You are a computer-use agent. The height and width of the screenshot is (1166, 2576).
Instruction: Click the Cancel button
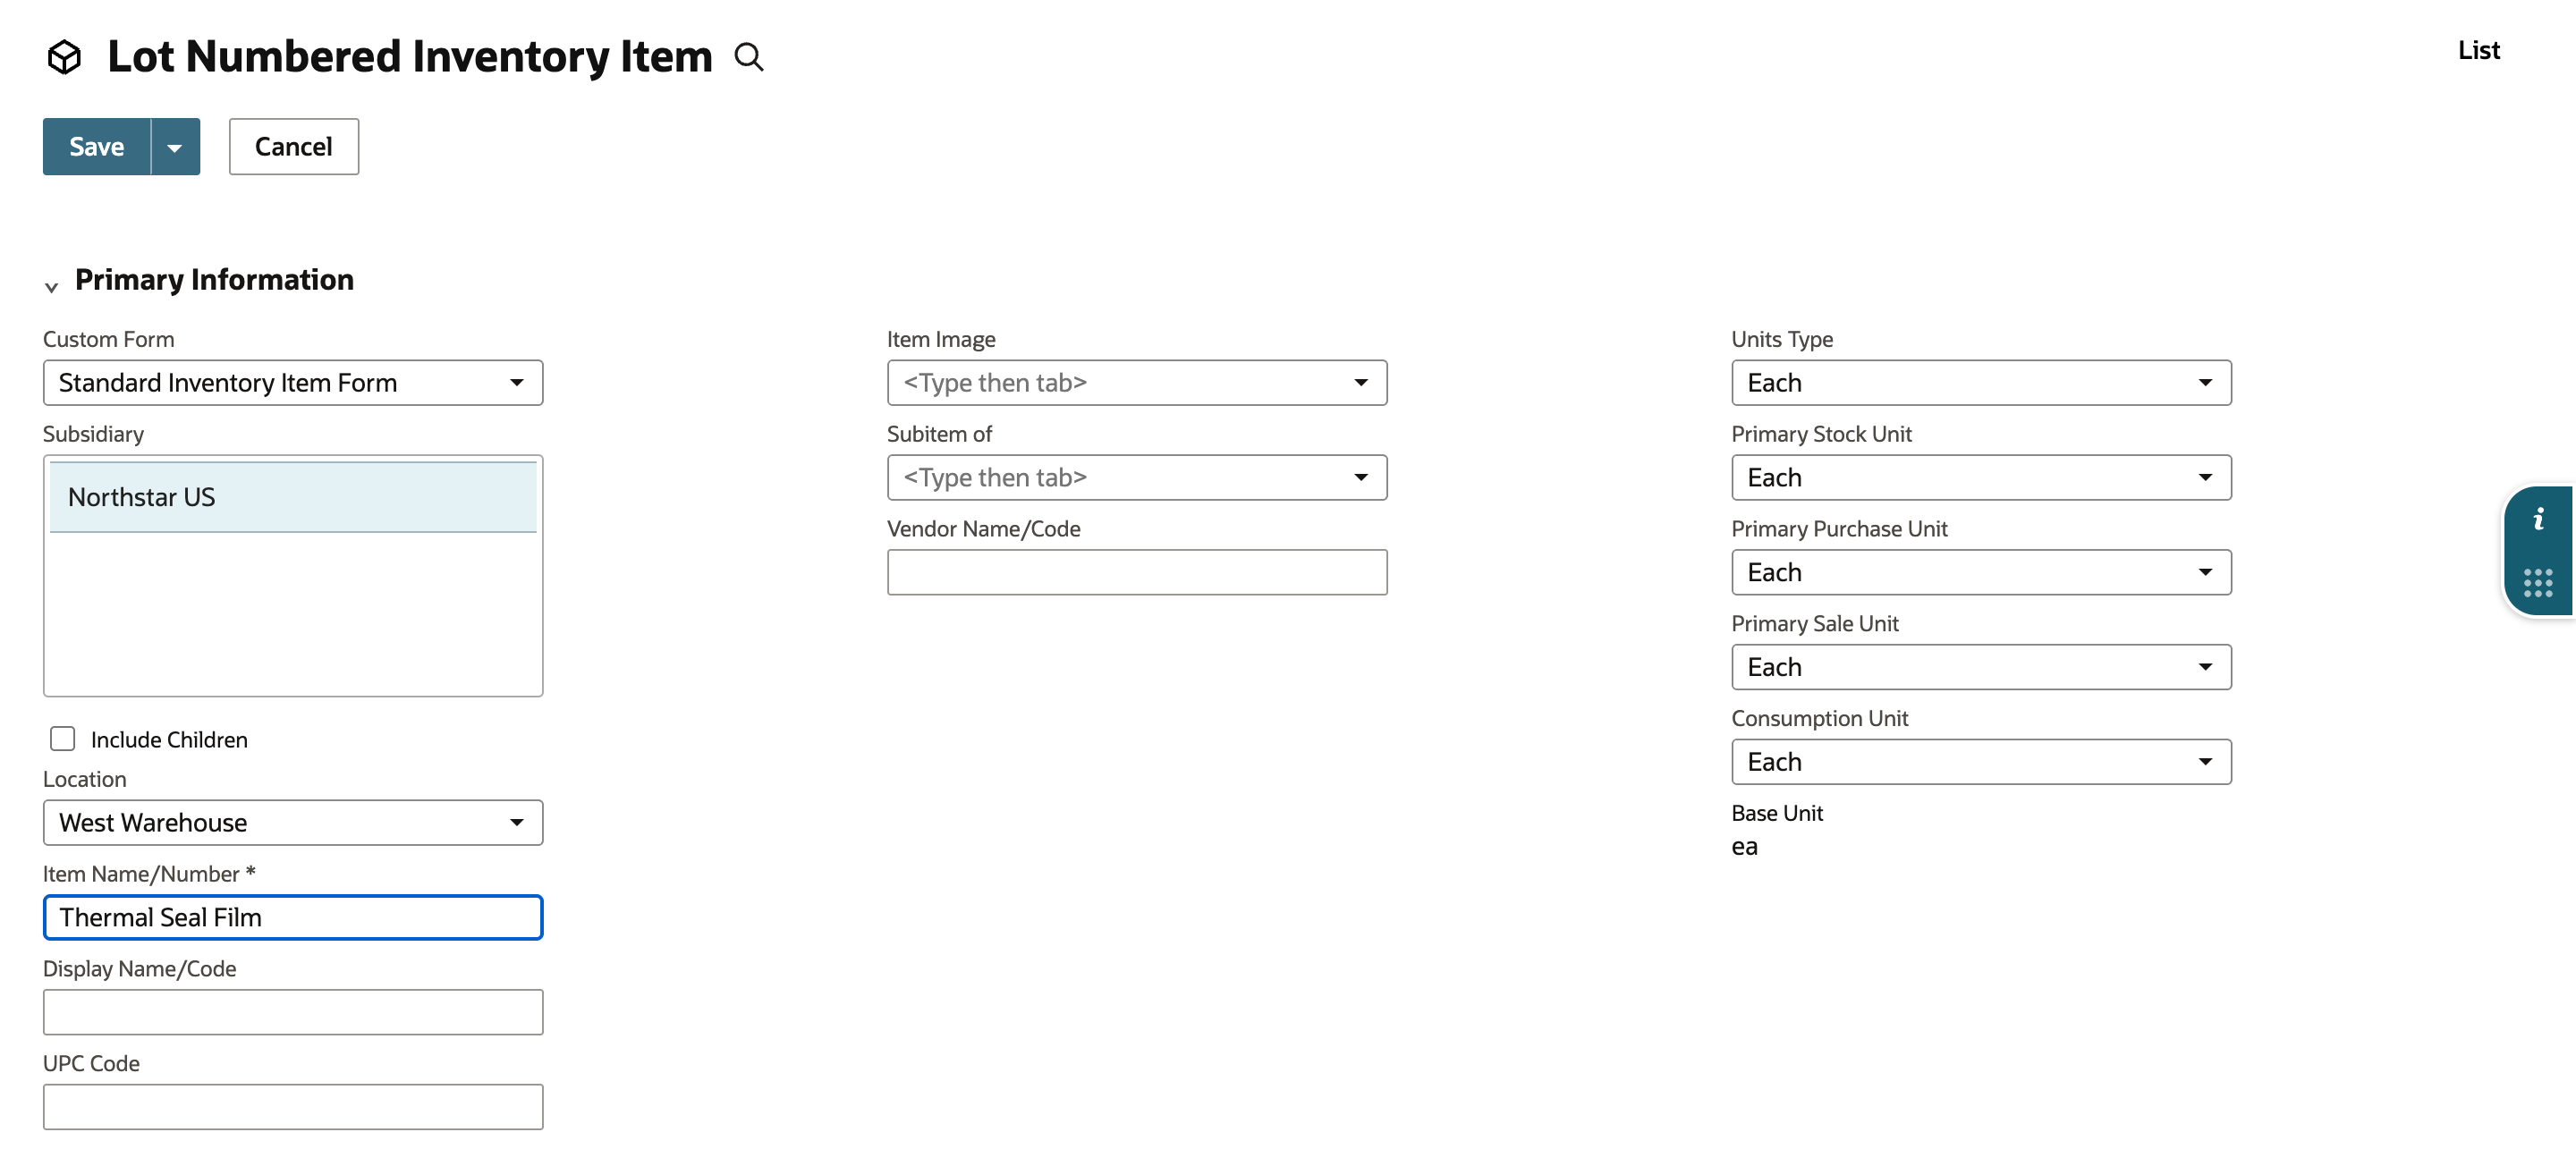pyautogui.click(x=294, y=147)
